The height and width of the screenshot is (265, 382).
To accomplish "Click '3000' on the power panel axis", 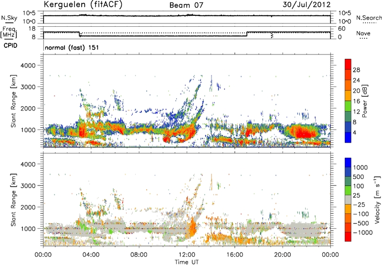I will pos(28,87).
